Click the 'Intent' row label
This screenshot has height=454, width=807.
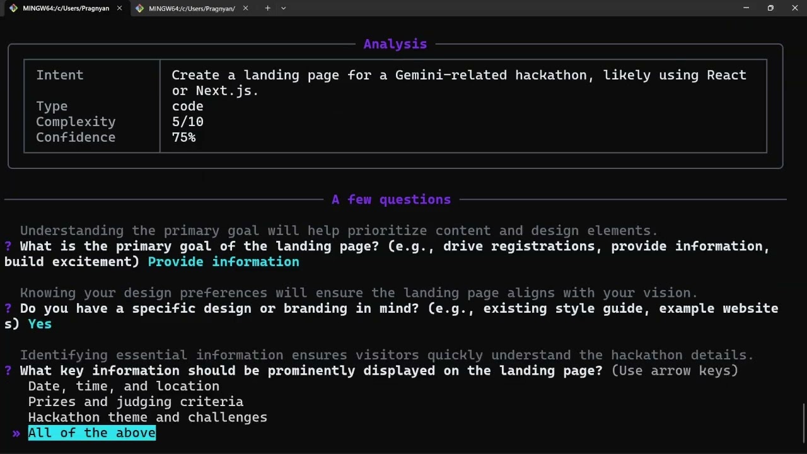[60, 75]
